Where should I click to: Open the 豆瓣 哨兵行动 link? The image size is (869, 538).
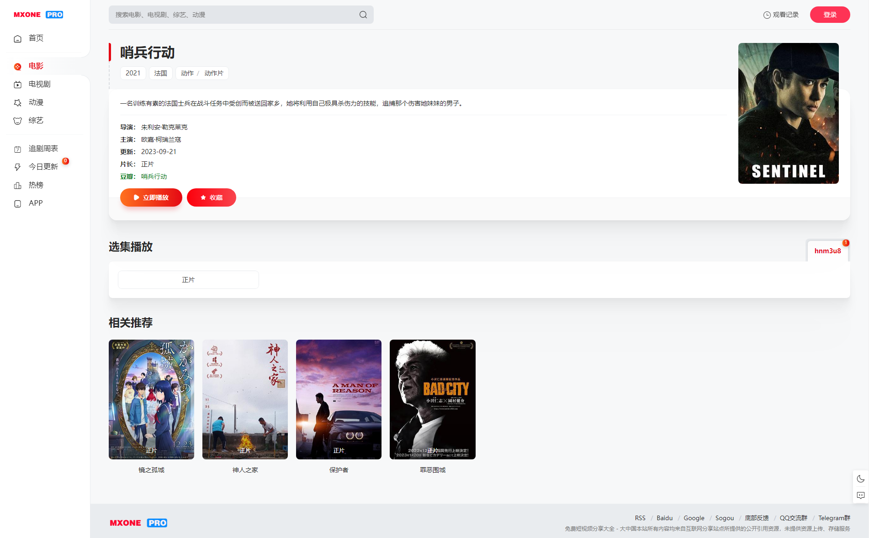pyautogui.click(x=154, y=176)
